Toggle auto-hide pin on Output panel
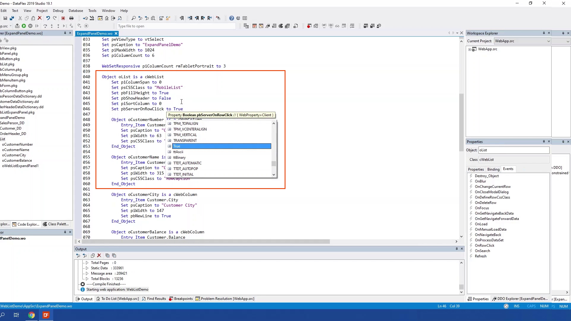 click(457, 249)
